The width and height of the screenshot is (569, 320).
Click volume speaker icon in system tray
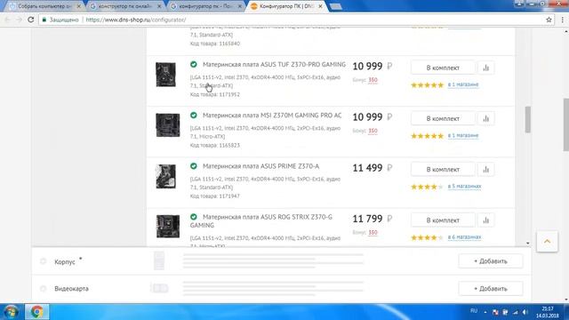coord(525,312)
